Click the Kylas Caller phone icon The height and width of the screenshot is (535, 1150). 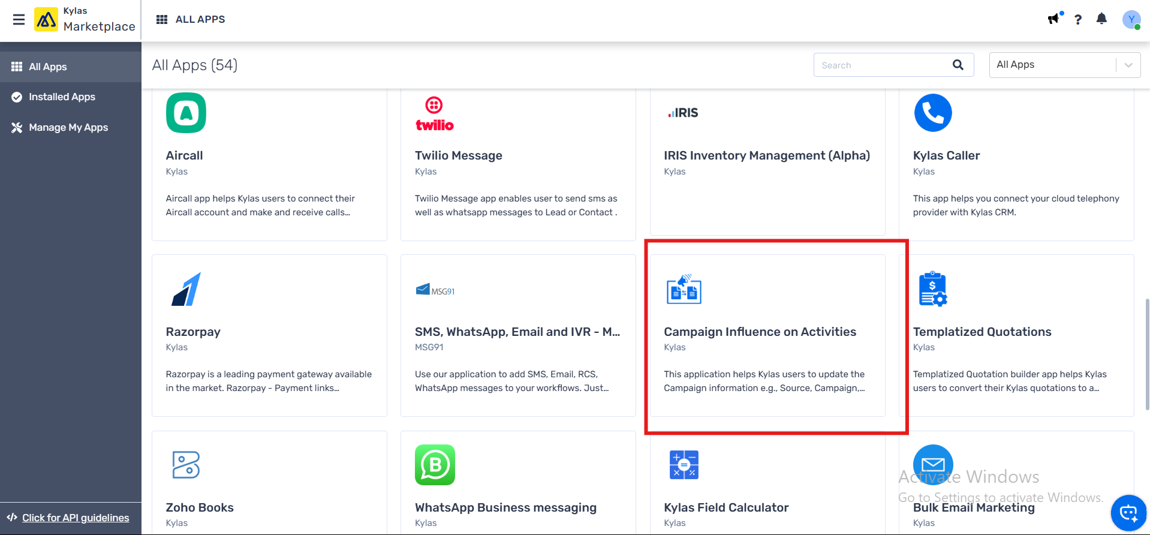tap(933, 113)
